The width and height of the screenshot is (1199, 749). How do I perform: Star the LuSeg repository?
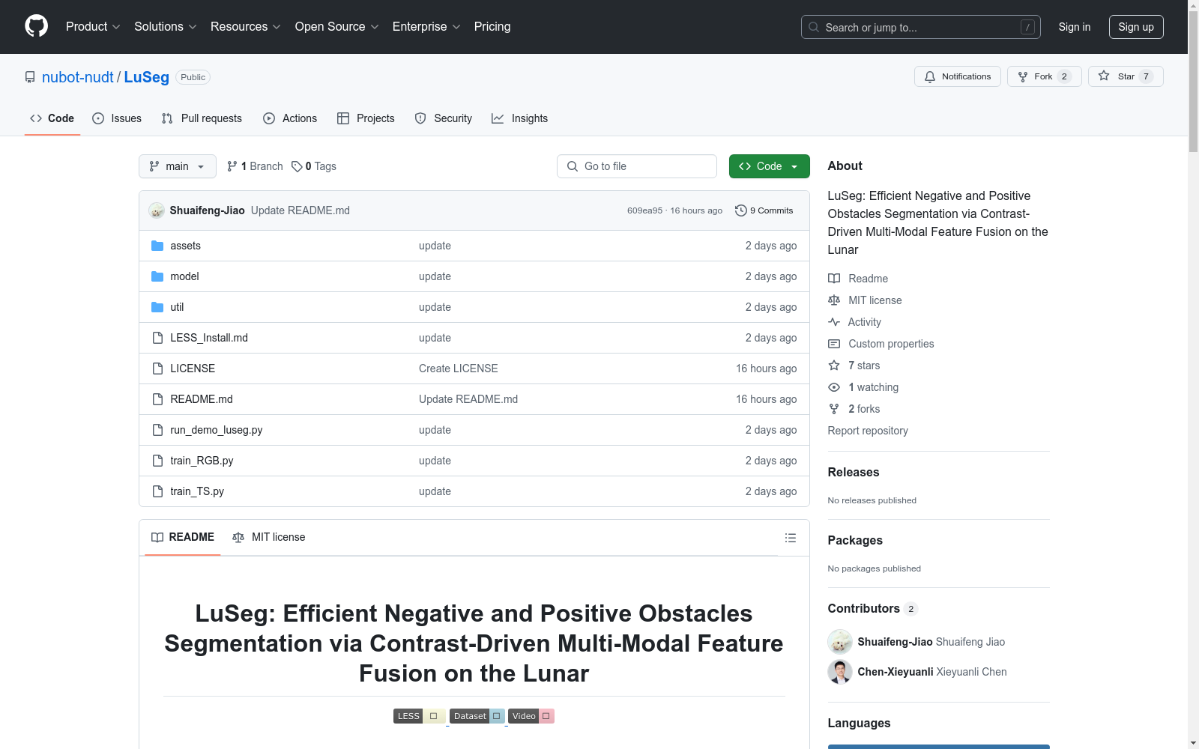point(1125,76)
